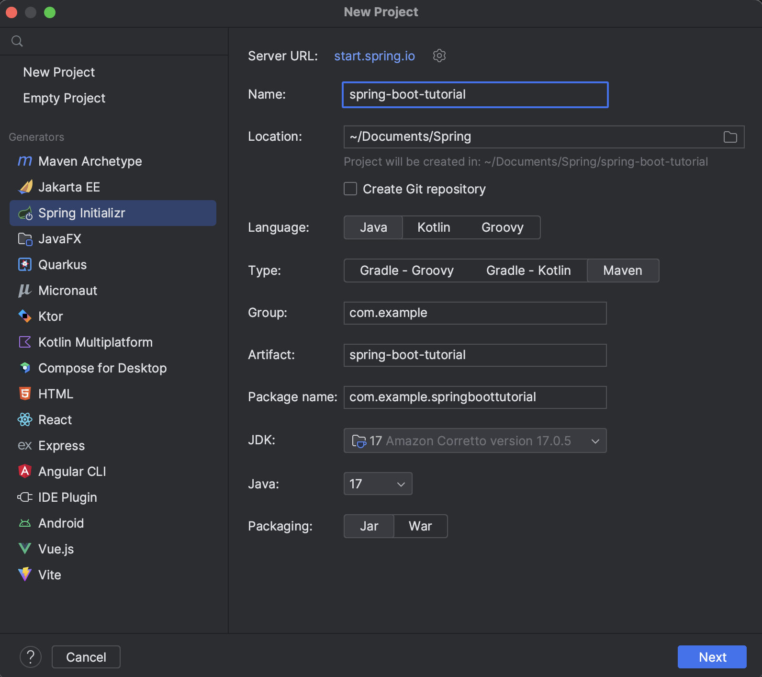762x677 pixels.
Task: Select Kotlin Multiplatform generator
Action: click(95, 342)
